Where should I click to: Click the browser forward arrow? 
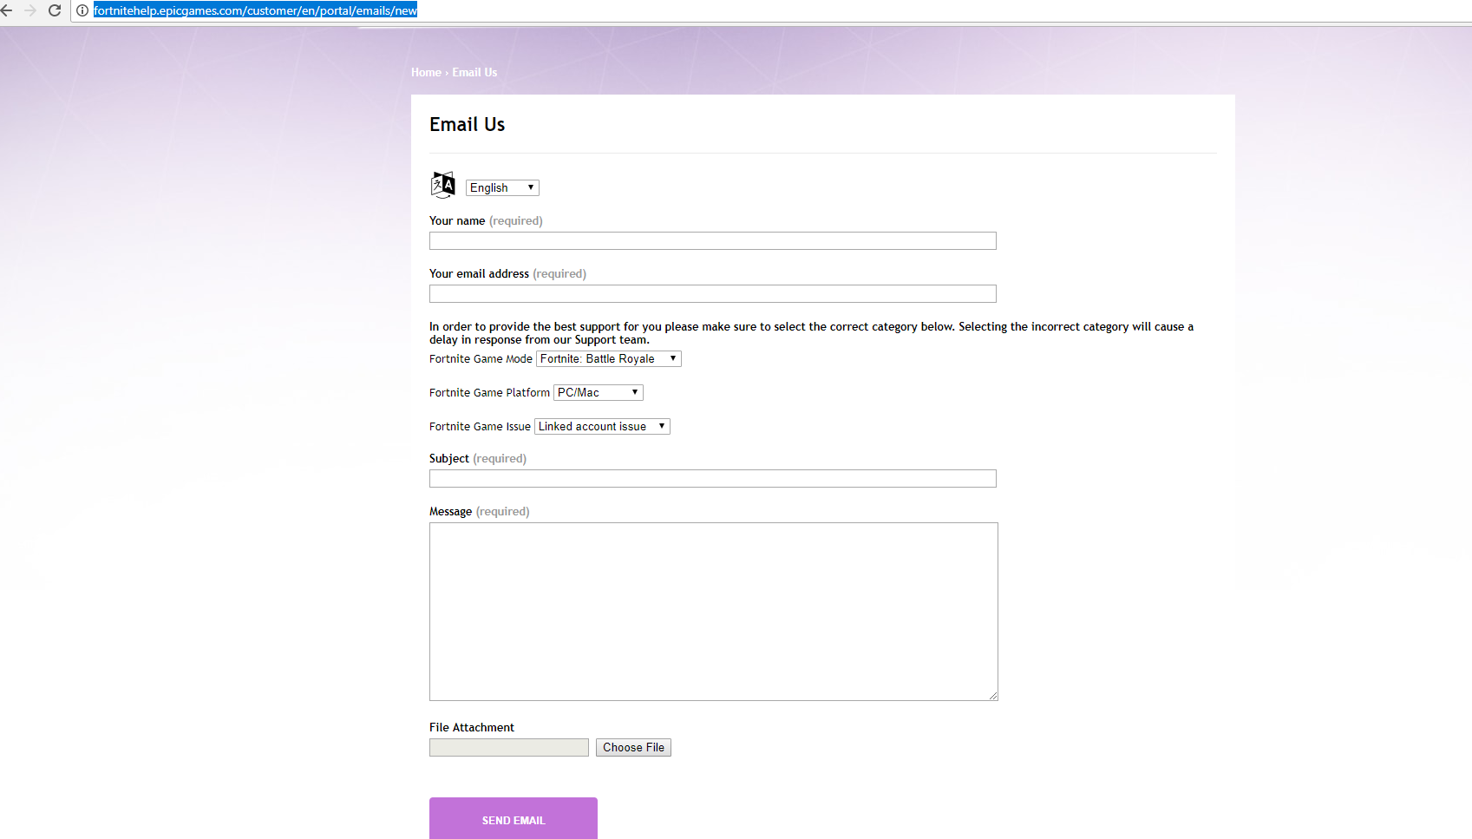click(x=30, y=10)
